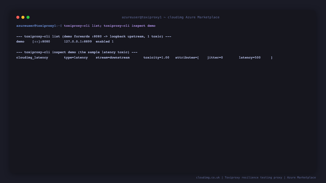Click the command 'toxiproxy-cli inspect demo'

[x=129, y=26]
